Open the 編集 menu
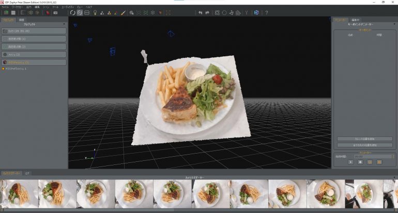The image size is (398, 213). click(37, 7)
